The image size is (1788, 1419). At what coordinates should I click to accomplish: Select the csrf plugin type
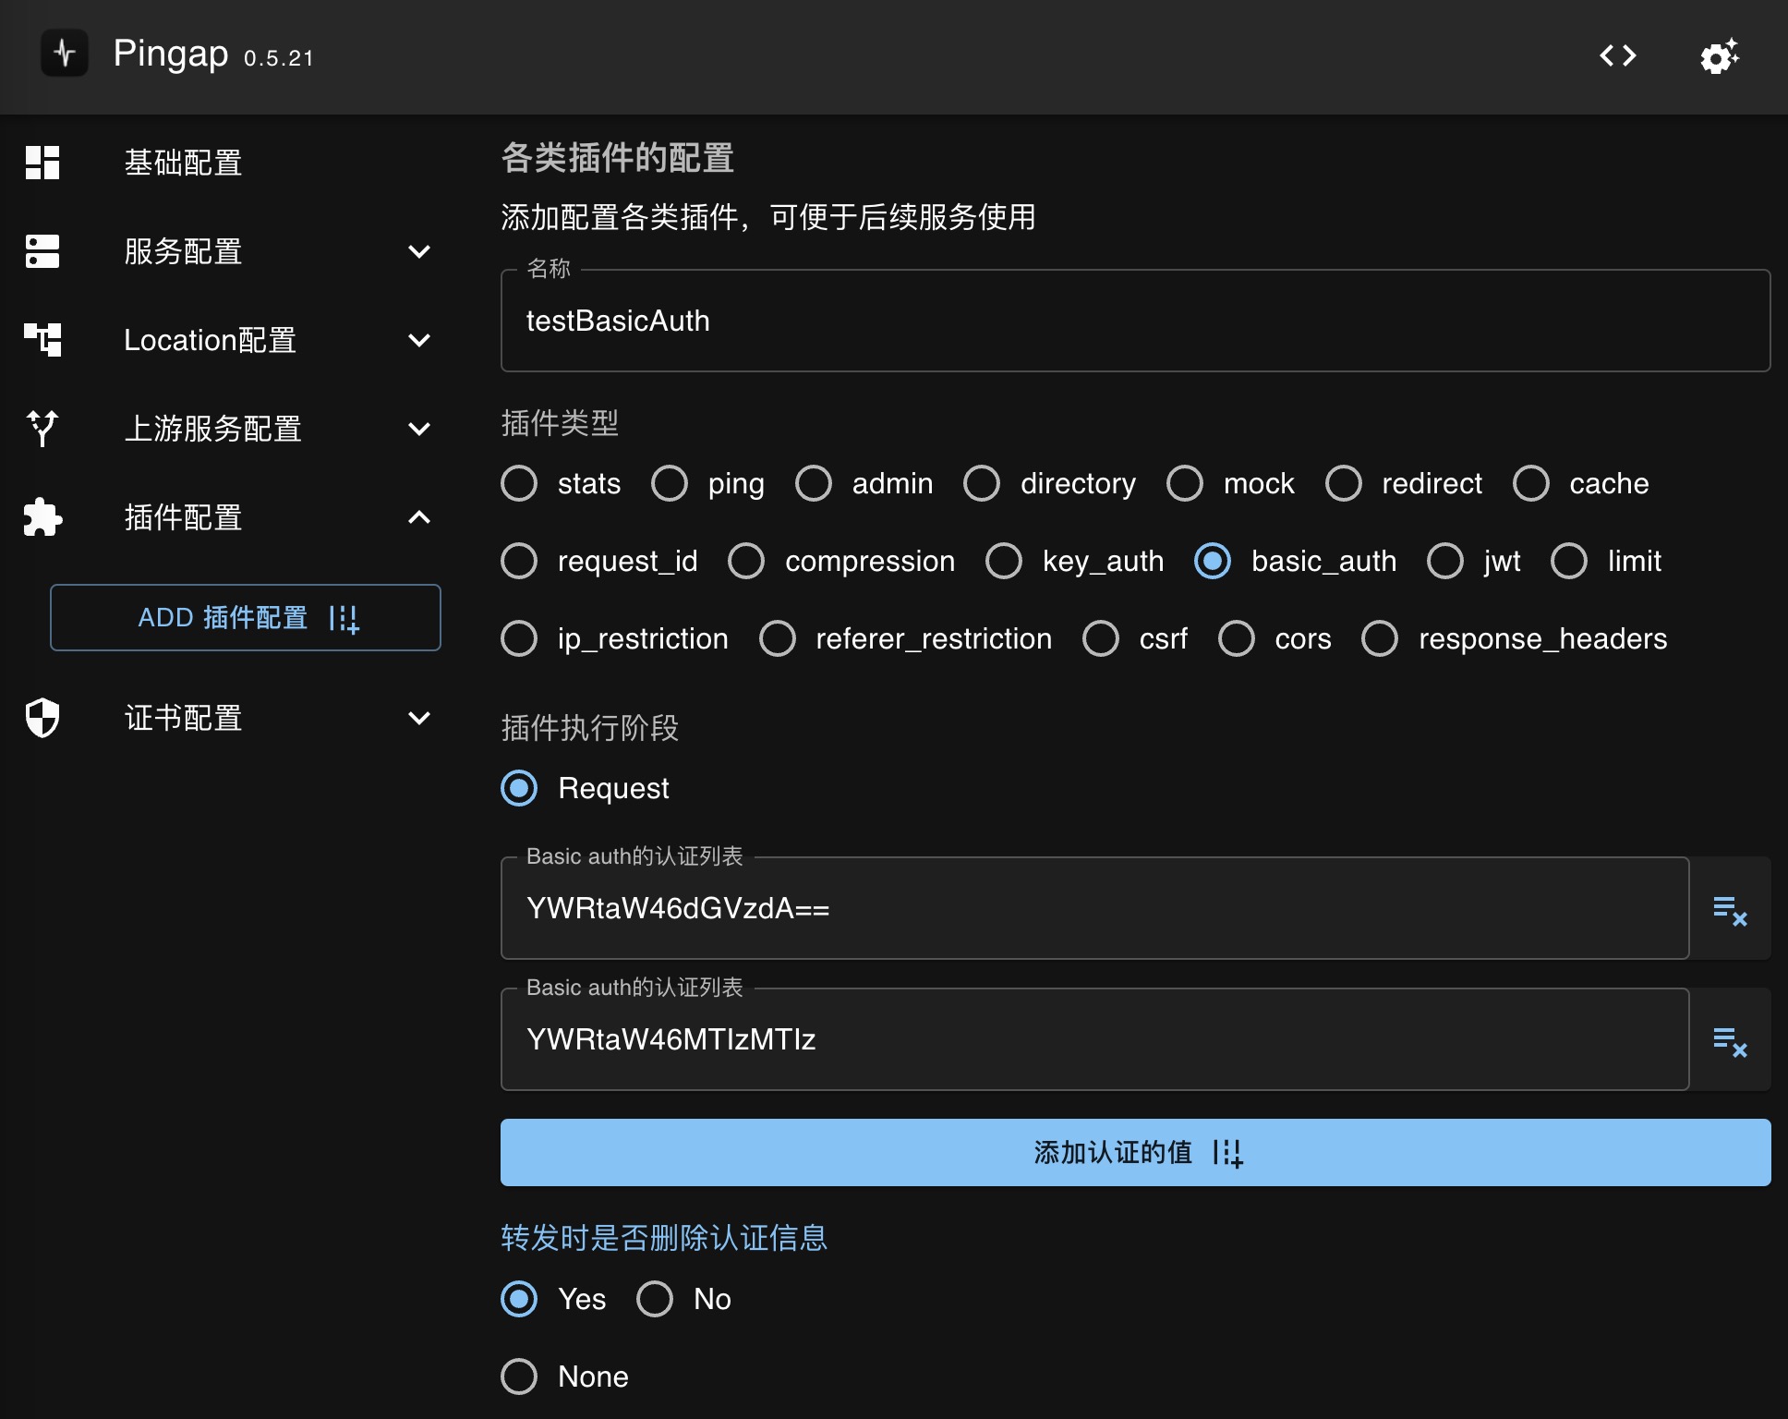pos(1101,638)
